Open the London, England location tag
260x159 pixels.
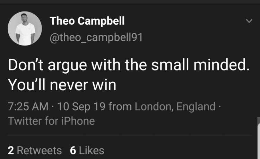coord(175,106)
